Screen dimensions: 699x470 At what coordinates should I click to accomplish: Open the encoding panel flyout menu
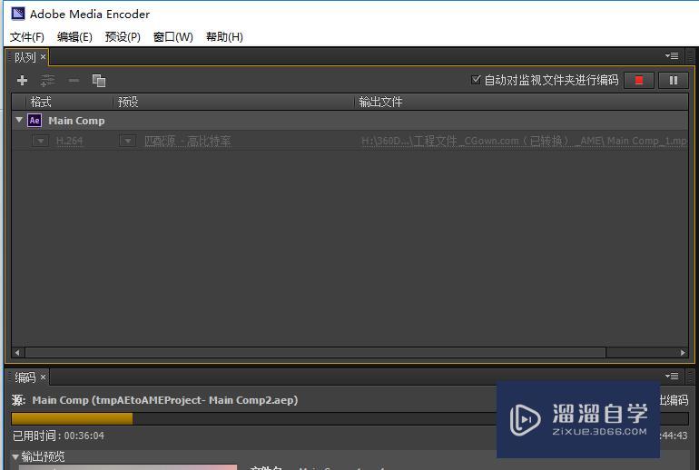[672, 376]
